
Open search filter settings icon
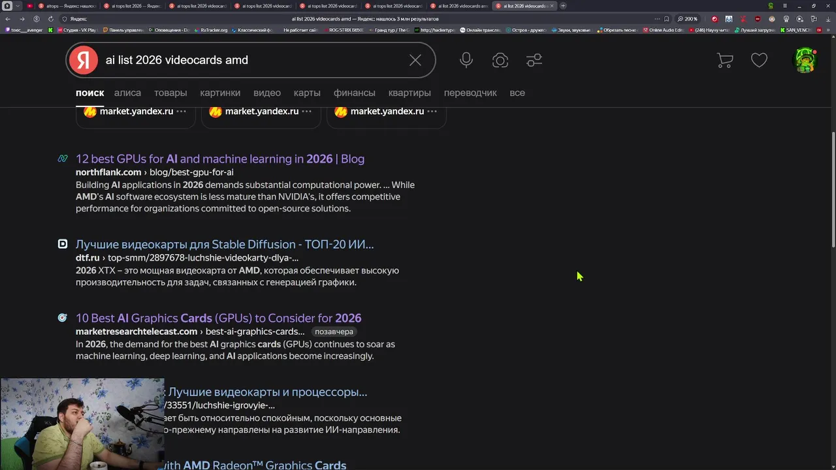(x=534, y=60)
